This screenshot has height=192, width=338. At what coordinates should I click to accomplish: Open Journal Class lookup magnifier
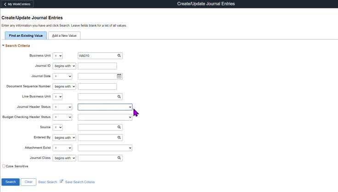coord(119,158)
